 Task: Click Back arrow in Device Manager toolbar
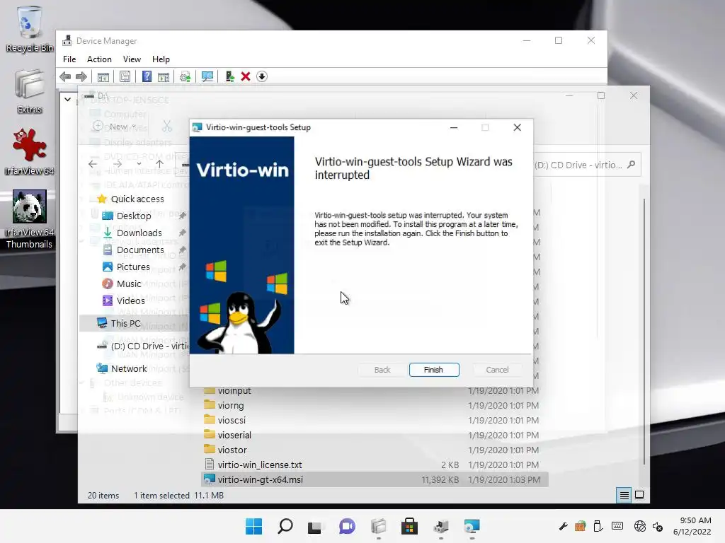tap(65, 76)
